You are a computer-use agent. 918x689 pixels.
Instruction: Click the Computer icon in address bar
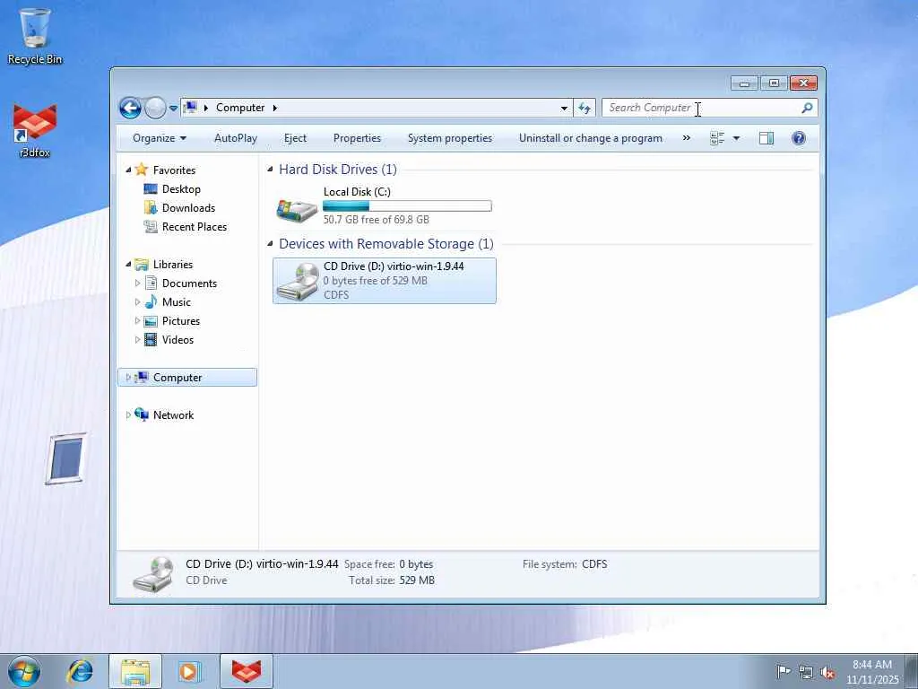pyautogui.click(x=190, y=108)
